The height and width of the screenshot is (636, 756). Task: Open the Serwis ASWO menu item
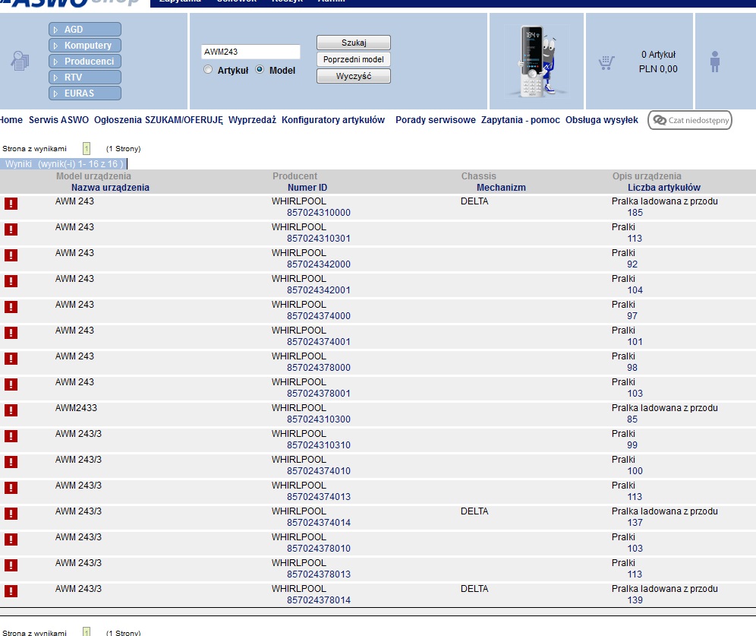[x=58, y=119]
